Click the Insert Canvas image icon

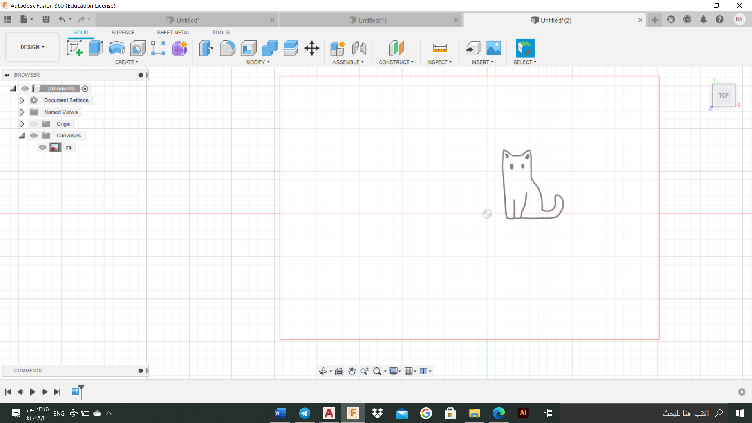tap(494, 48)
